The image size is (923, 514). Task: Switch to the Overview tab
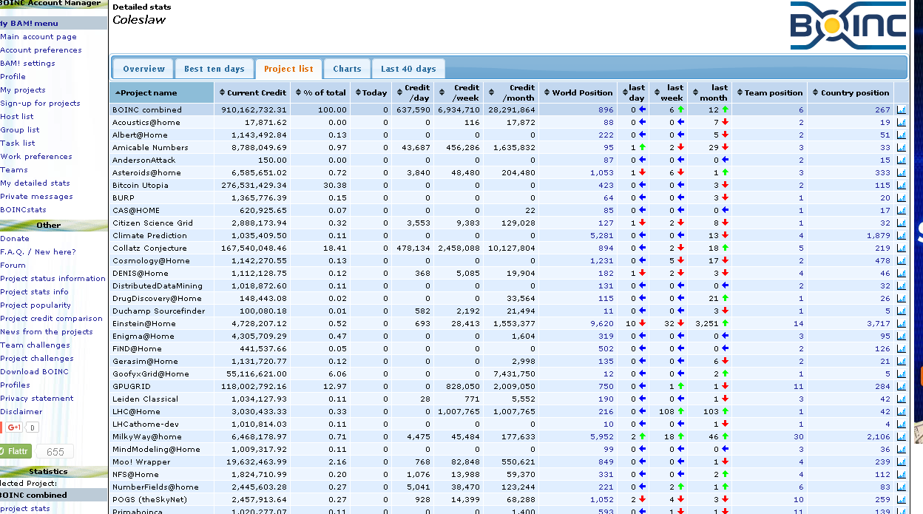coord(143,69)
